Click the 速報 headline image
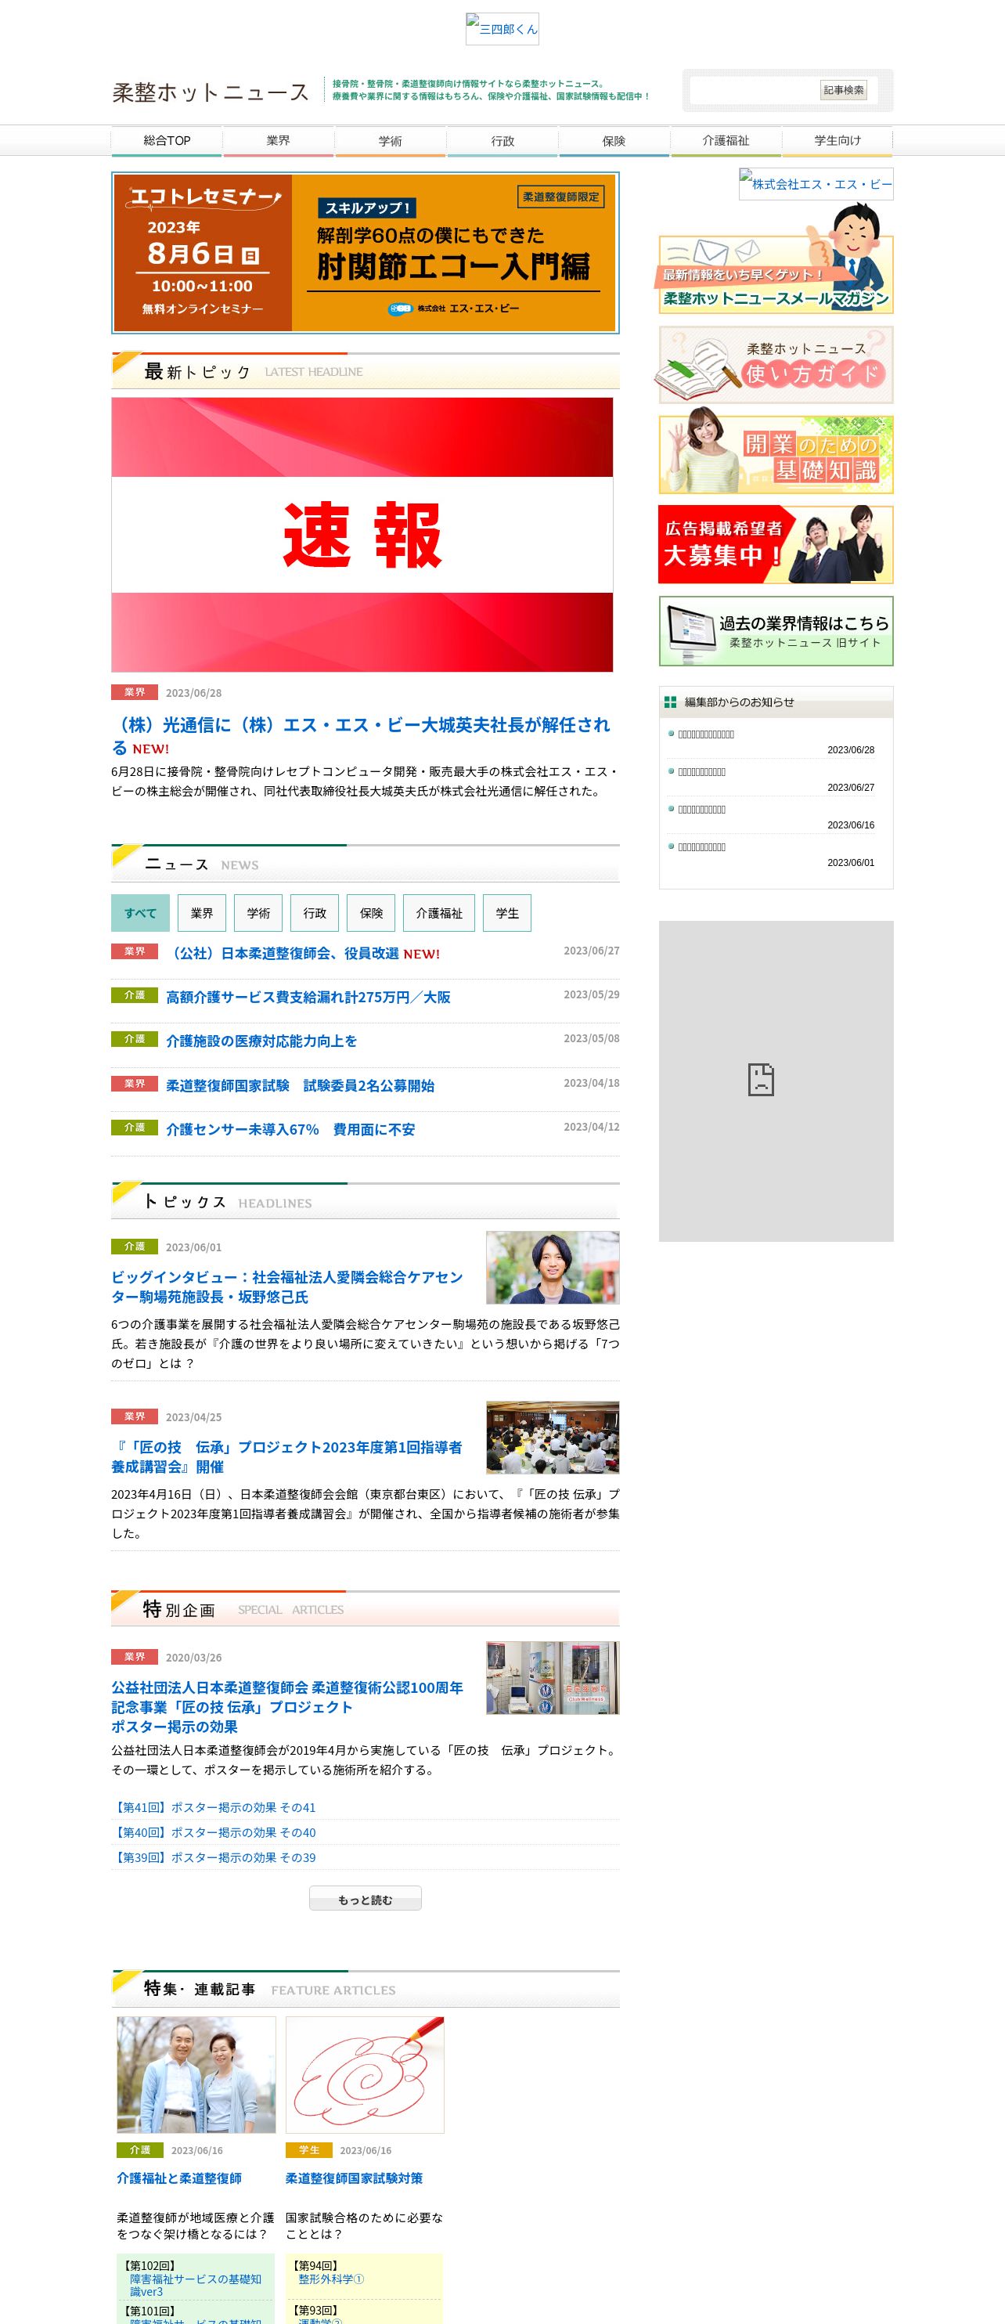 click(362, 534)
